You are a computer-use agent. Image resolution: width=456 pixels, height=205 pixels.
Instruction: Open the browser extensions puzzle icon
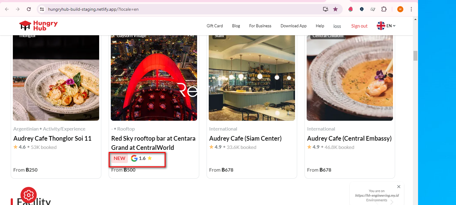(x=384, y=9)
